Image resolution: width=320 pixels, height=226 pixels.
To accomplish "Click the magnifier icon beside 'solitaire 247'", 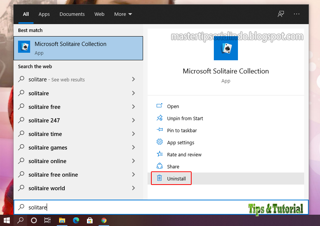I will (x=21, y=120).
